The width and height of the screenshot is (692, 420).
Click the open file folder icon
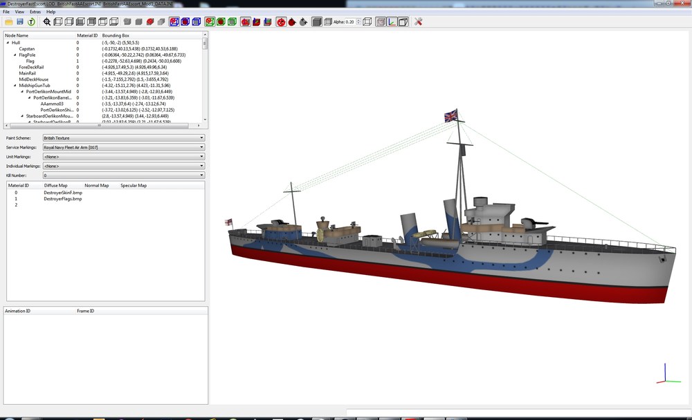[x=9, y=21]
